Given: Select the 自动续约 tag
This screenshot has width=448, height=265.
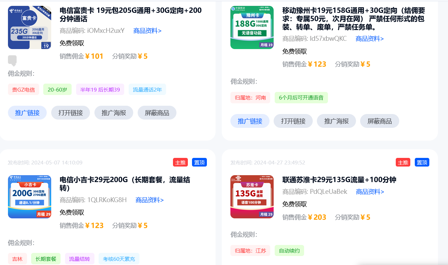Looking at the screenshot, I should tap(289, 250).
